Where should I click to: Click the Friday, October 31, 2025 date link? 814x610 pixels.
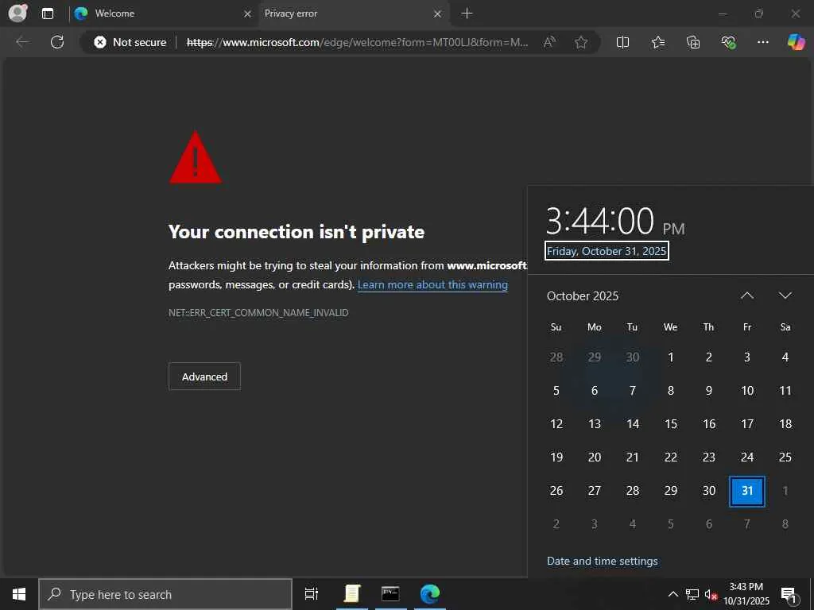(x=607, y=251)
